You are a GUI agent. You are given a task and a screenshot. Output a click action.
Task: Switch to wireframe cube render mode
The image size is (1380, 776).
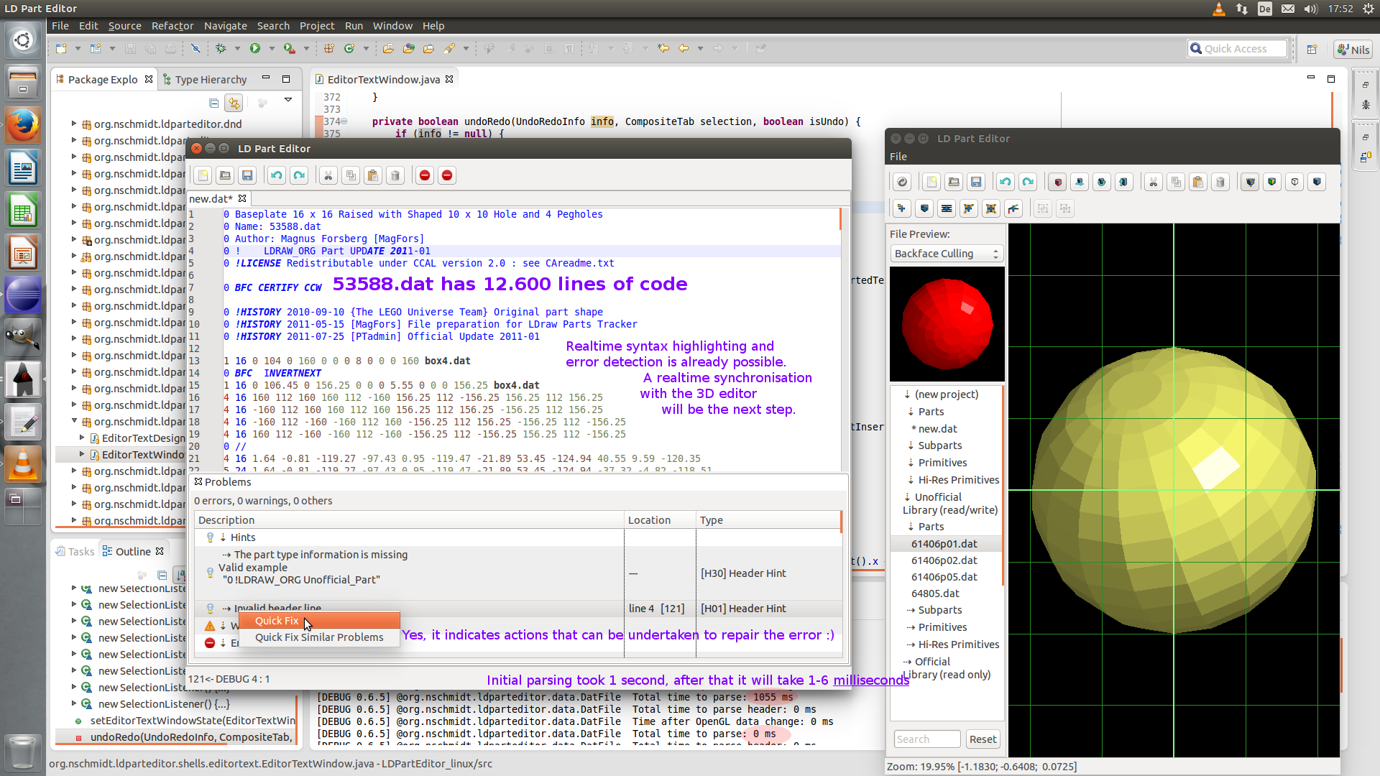[x=1294, y=183]
